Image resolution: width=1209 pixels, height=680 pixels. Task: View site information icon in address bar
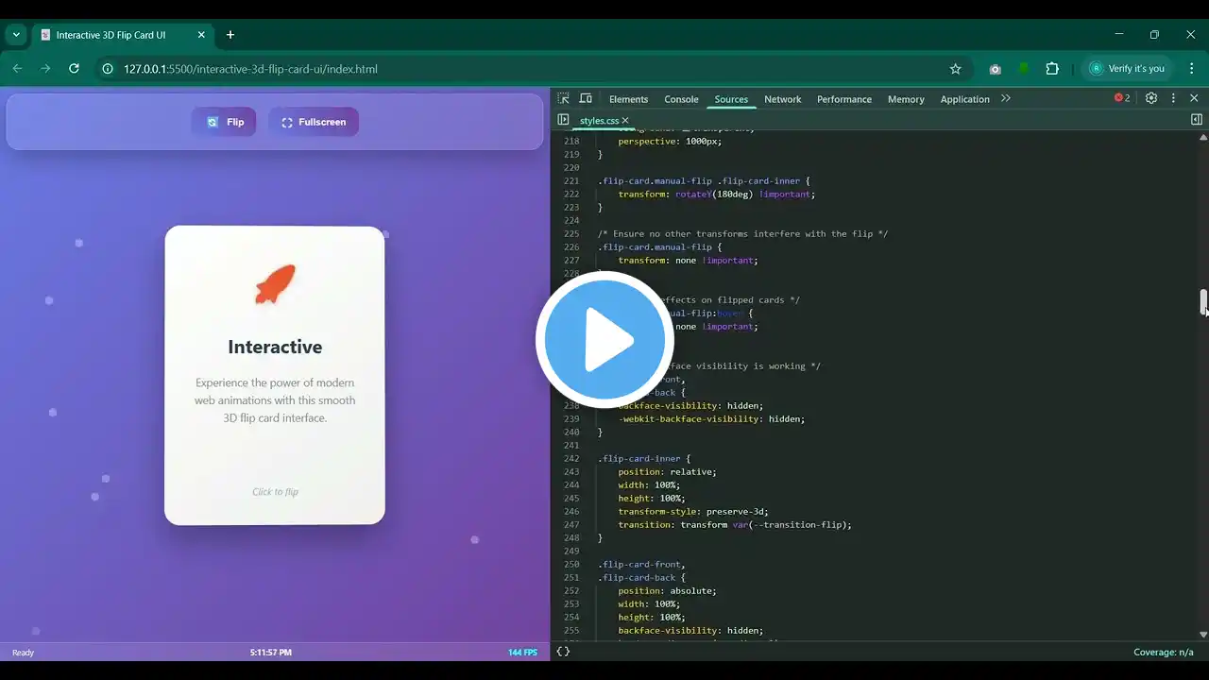click(108, 69)
